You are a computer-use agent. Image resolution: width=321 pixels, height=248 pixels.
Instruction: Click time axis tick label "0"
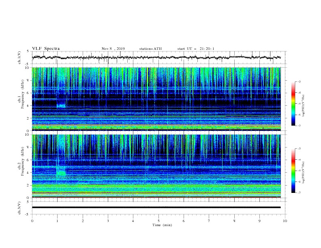[x=32, y=221]
